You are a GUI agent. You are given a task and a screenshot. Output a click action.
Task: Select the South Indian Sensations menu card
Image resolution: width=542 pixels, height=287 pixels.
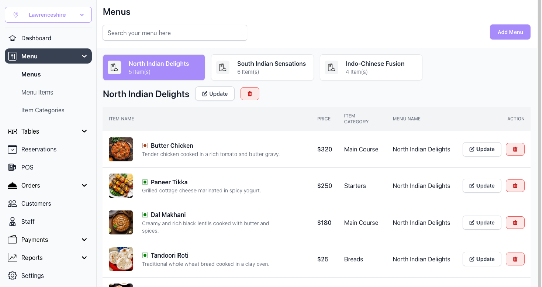(x=262, y=67)
